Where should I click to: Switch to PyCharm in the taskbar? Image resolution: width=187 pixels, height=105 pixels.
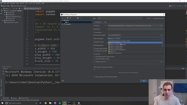coord(65,103)
